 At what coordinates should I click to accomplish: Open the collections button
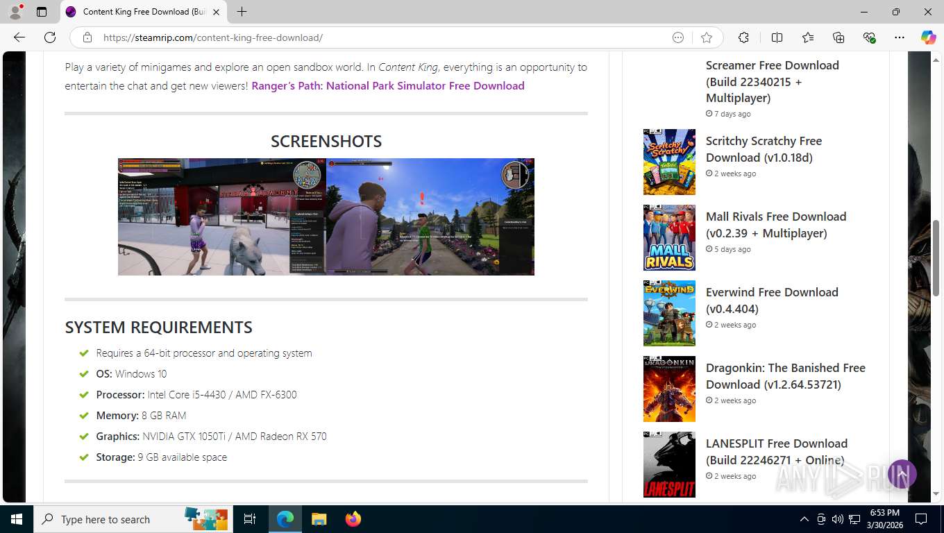(x=838, y=37)
